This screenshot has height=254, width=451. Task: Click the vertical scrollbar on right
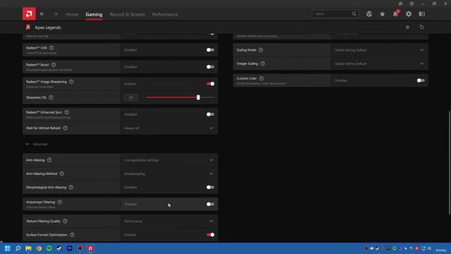click(x=449, y=163)
